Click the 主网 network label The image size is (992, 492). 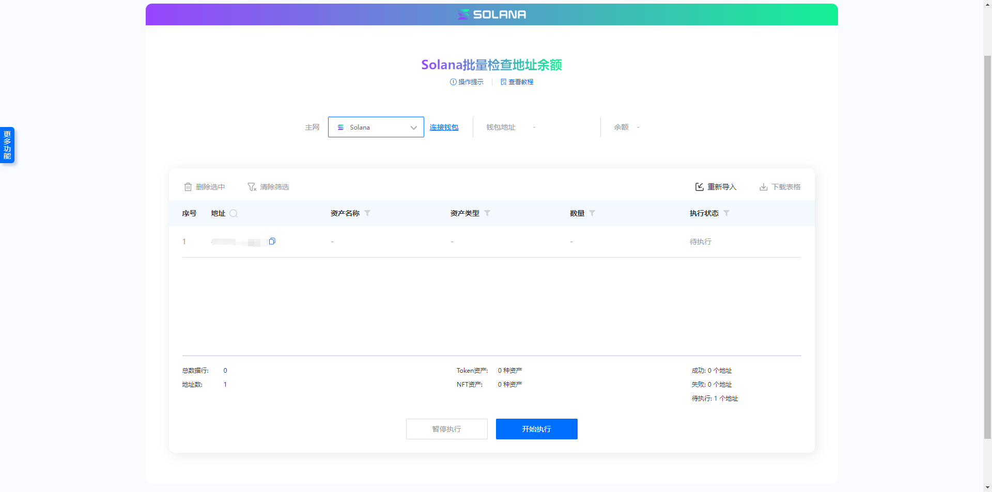[312, 127]
